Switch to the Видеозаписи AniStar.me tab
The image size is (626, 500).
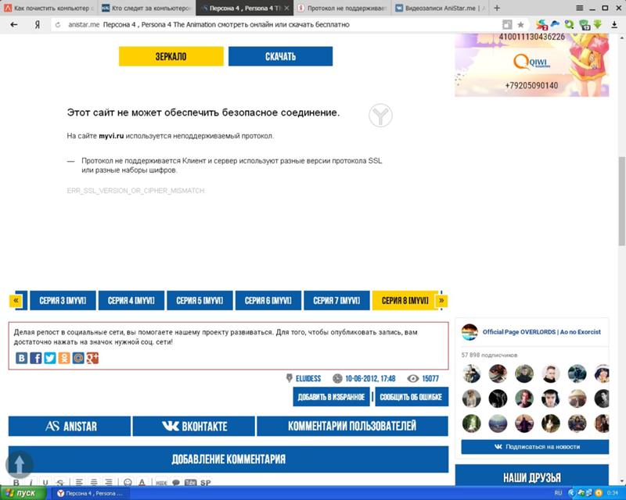[441, 8]
